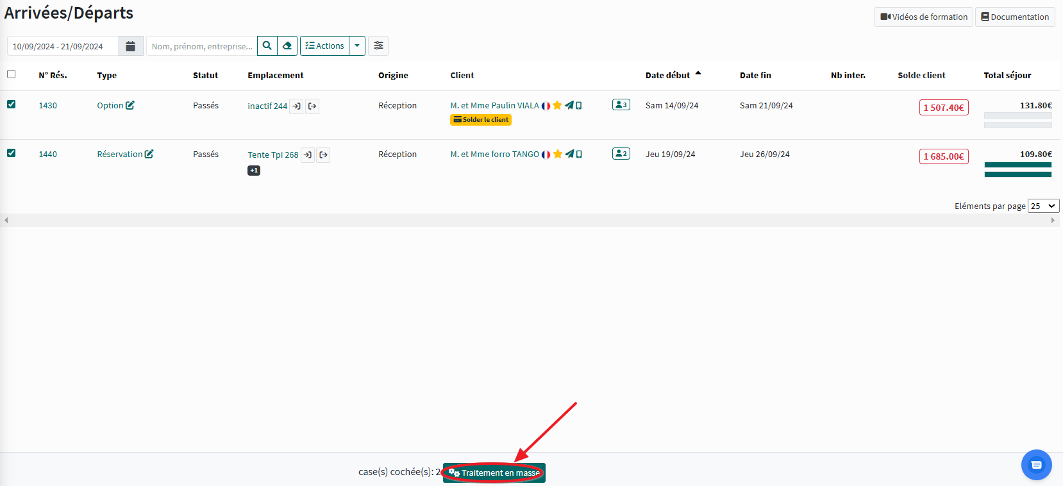Open the calendar date picker icon

point(130,46)
